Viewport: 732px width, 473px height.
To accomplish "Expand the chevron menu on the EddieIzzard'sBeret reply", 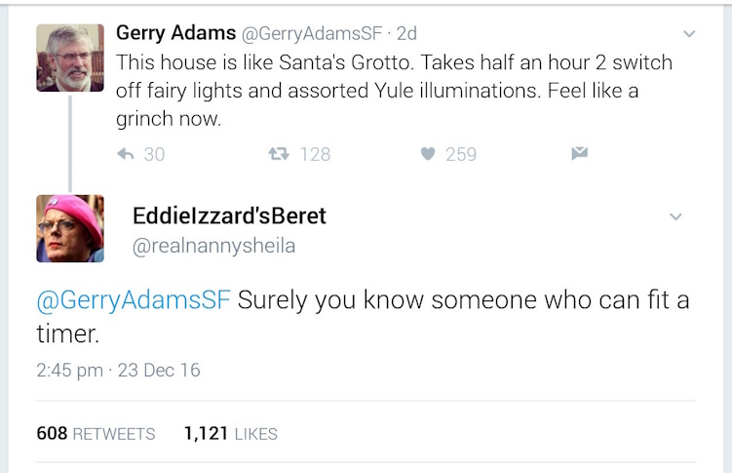I will 675,217.
